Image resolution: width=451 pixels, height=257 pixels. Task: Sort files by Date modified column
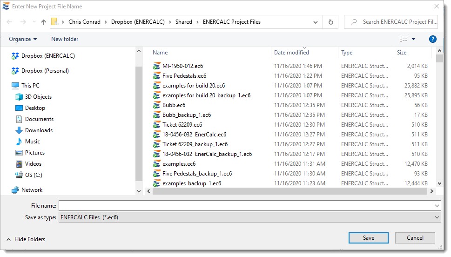(291, 53)
